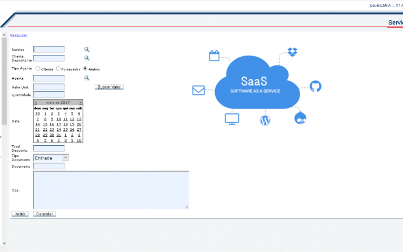Image resolution: width=403 pixels, height=252 pixels.
Task: Click the scrollbar up arrow
Action: (4, 35)
